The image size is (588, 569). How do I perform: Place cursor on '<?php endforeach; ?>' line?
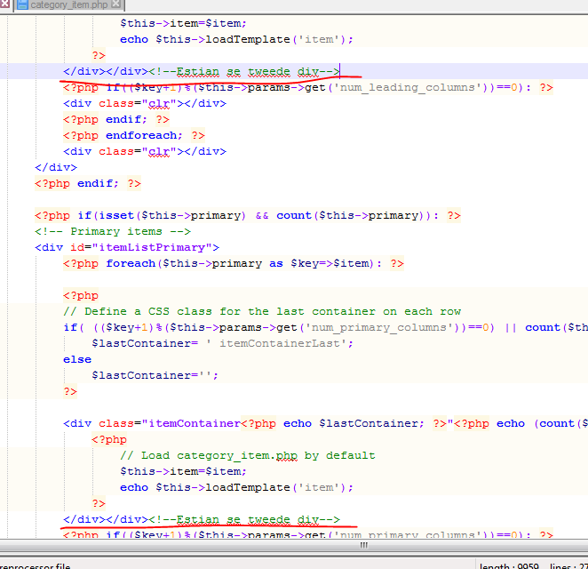click(134, 135)
